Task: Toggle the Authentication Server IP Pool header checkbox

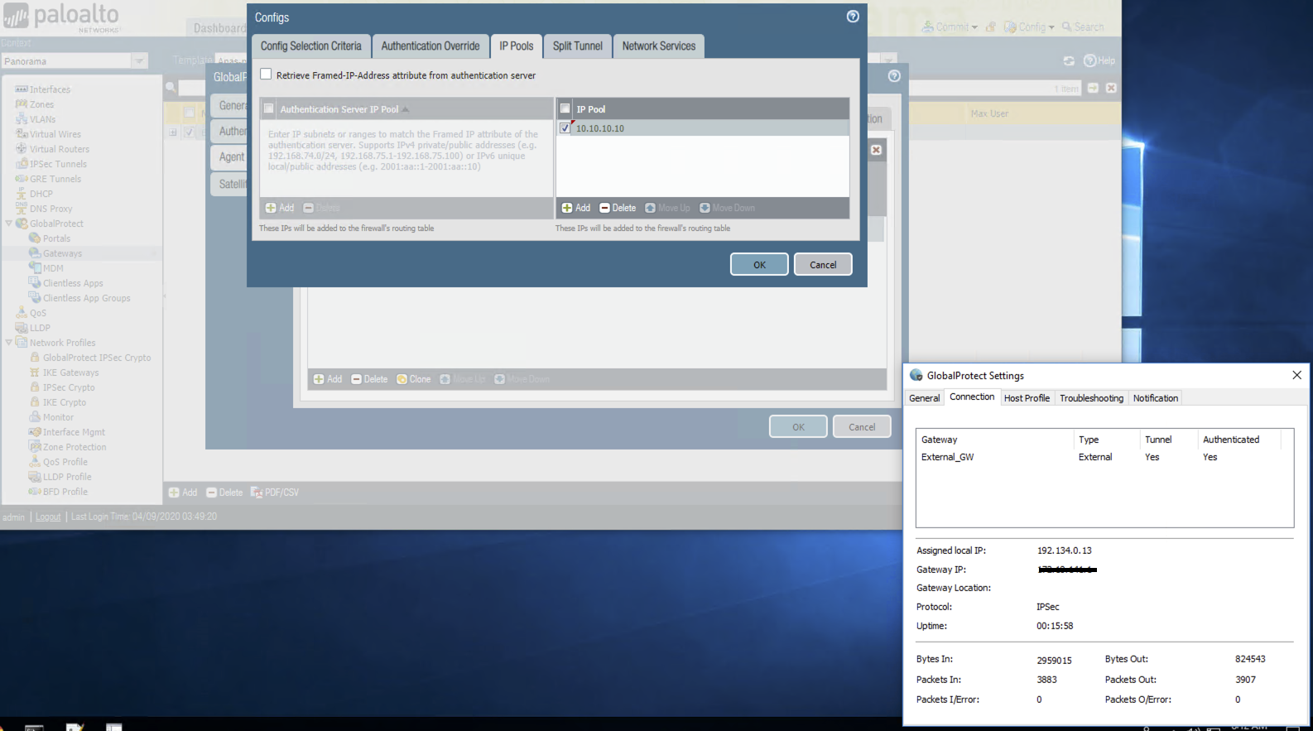Action: (268, 108)
